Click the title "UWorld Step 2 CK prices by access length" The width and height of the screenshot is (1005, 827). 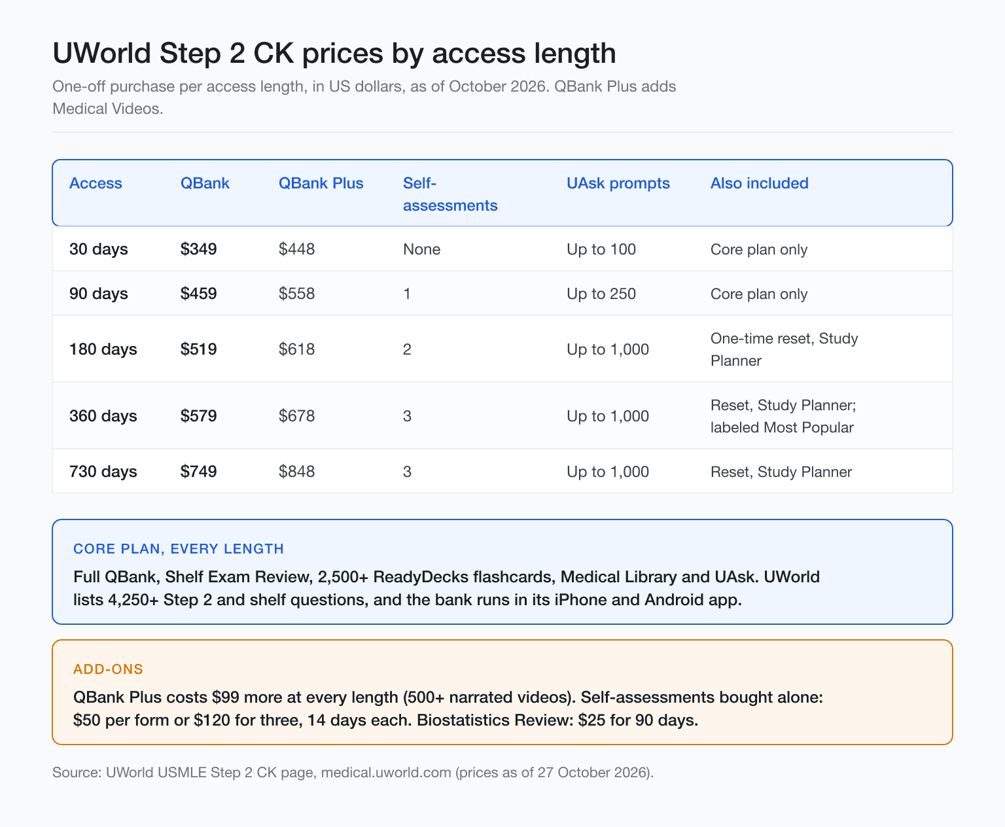point(334,53)
